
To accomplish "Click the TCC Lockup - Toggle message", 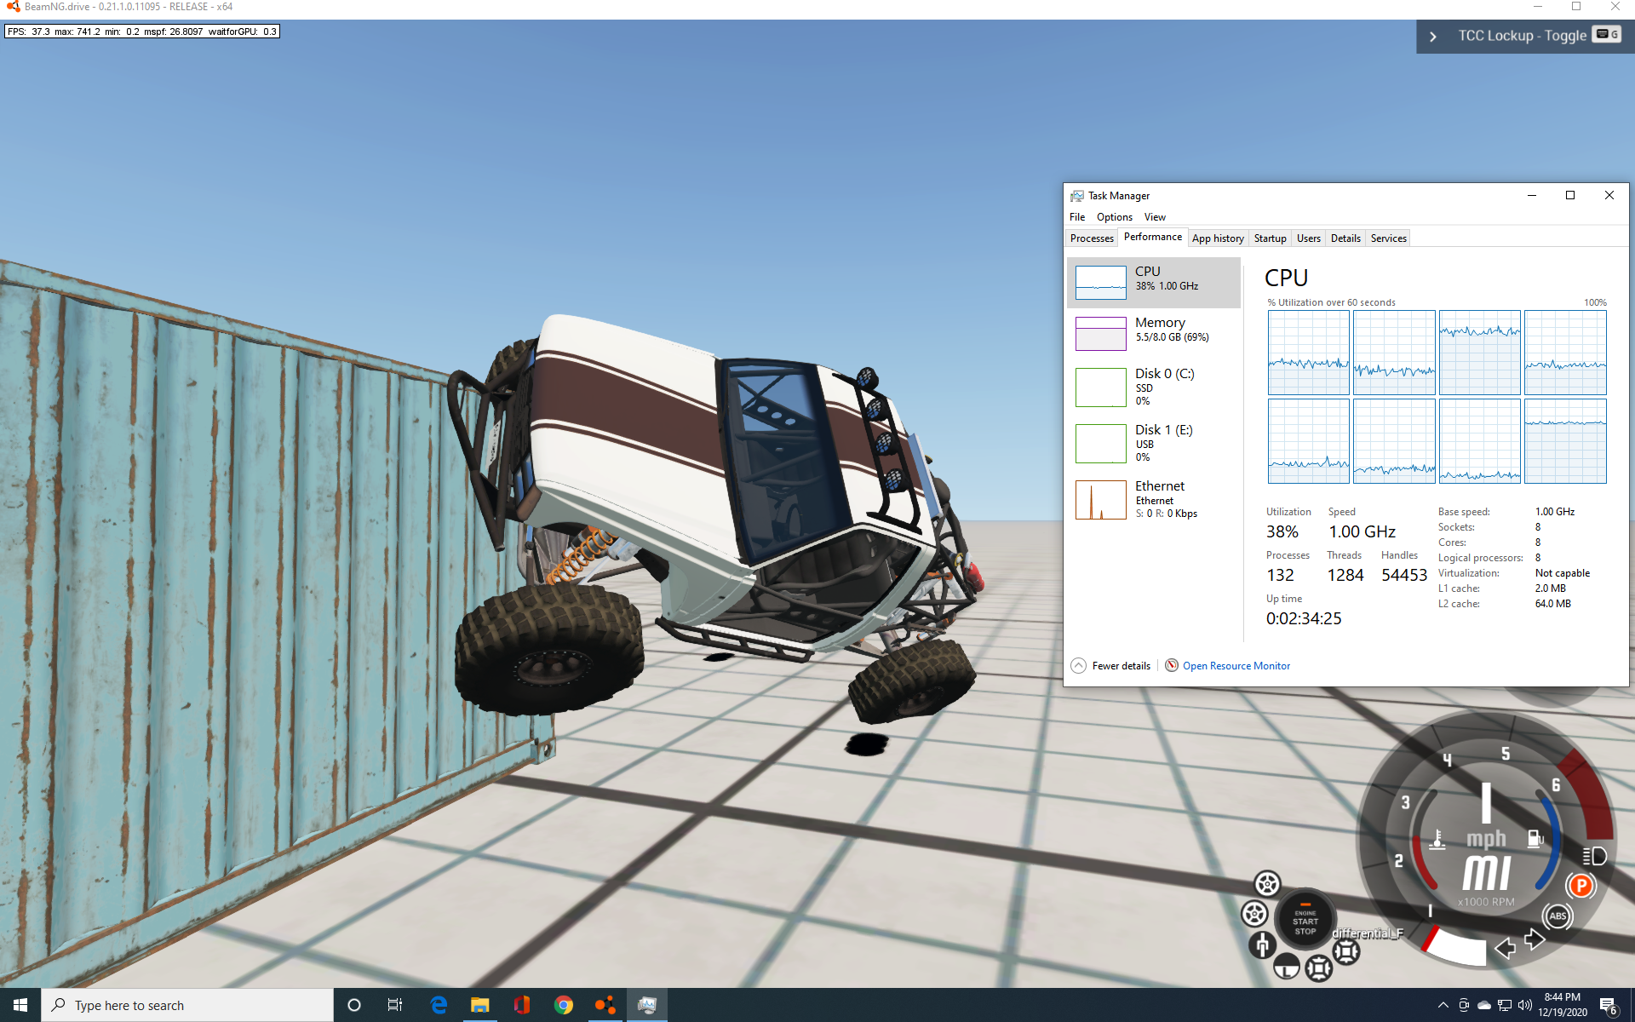I will click(1522, 36).
